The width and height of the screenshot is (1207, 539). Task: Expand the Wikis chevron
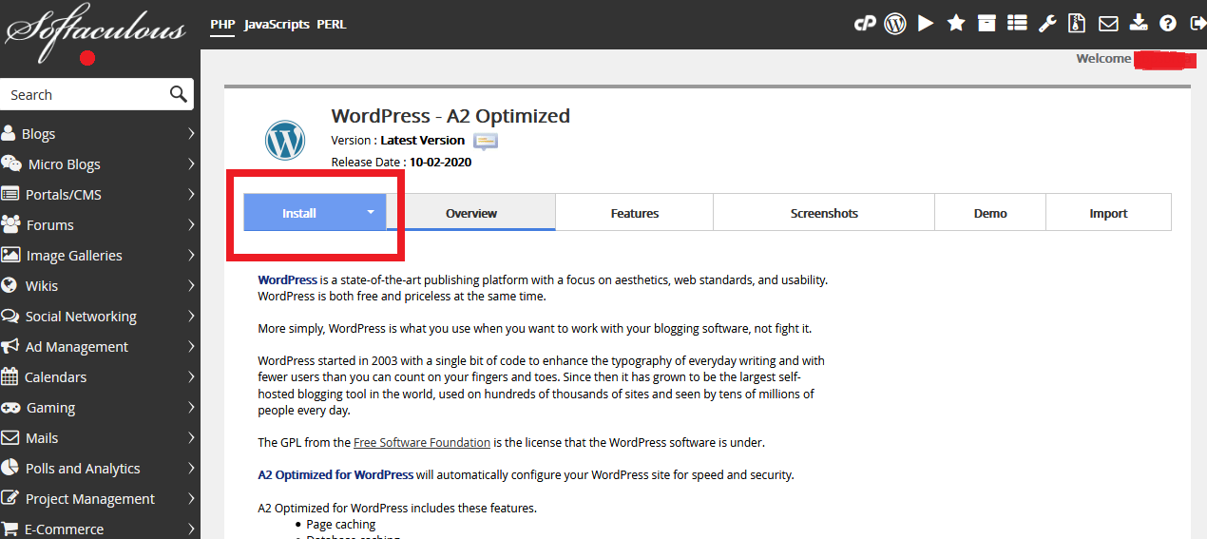[191, 285]
